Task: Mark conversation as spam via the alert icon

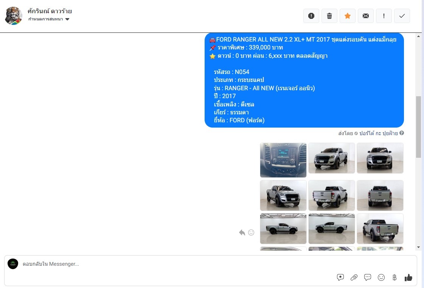Action: 311,16
